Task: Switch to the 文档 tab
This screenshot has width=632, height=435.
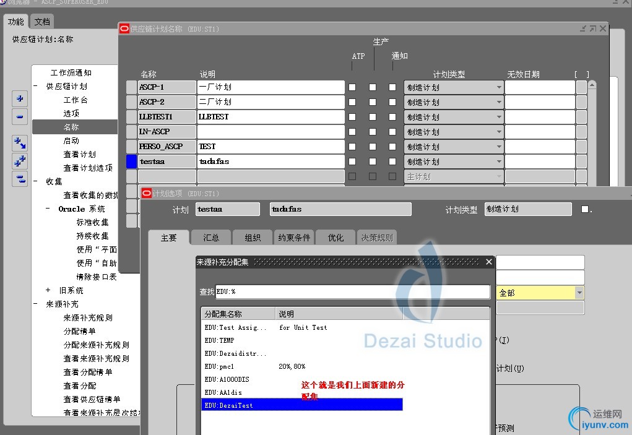Action: click(42, 22)
